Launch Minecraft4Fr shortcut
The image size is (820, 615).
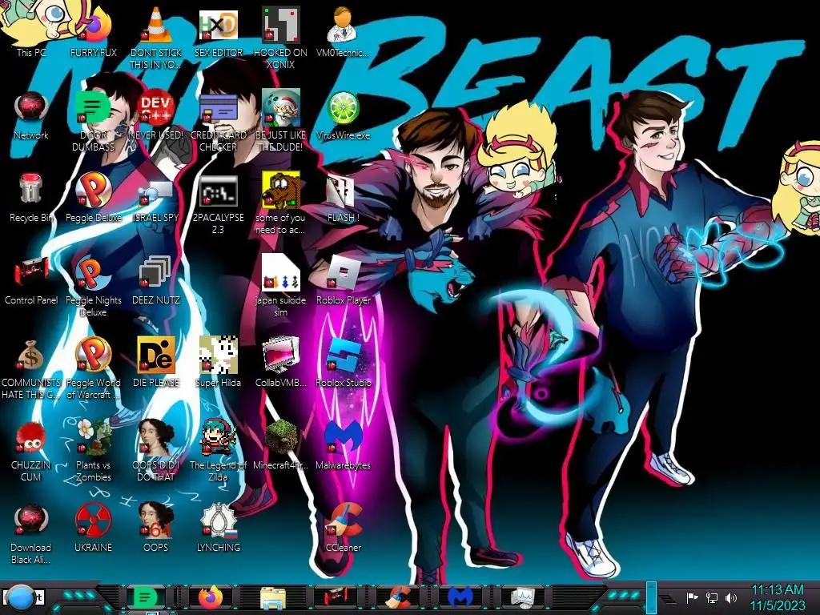click(x=280, y=445)
